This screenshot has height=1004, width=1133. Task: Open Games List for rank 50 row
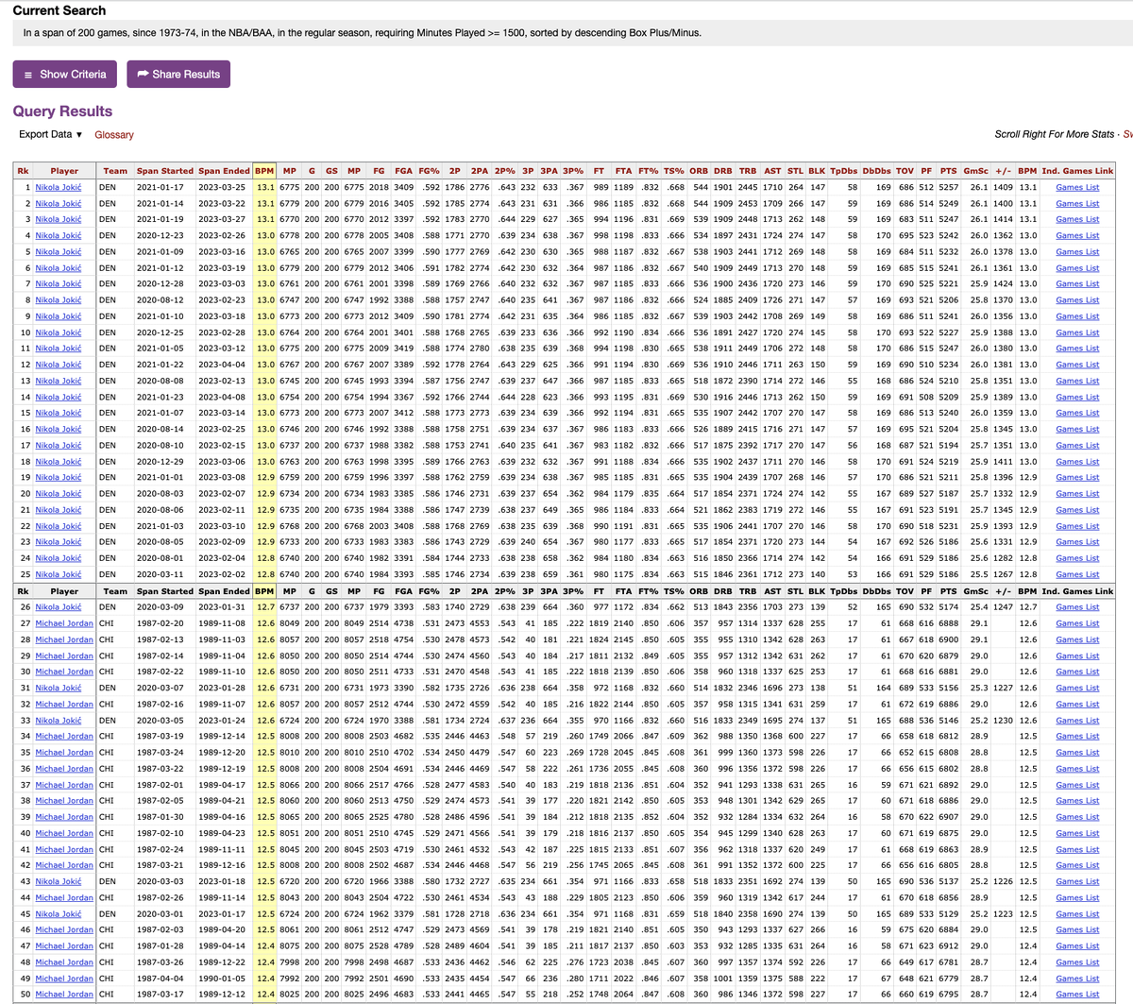1077,995
